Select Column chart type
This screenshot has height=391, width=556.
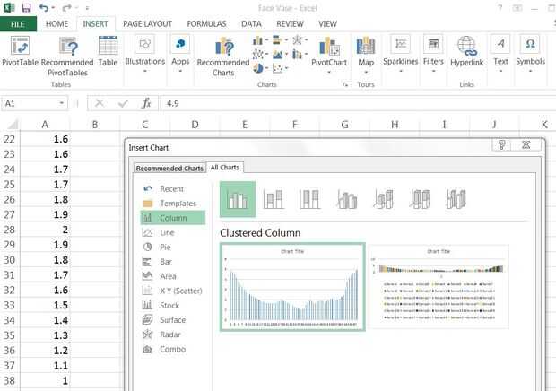click(172, 218)
